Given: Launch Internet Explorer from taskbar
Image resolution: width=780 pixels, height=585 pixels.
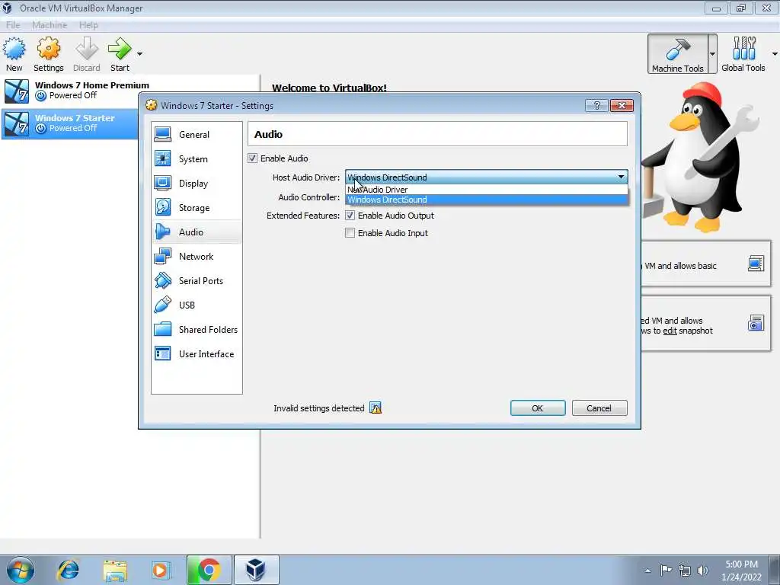Looking at the screenshot, I should click(68, 570).
